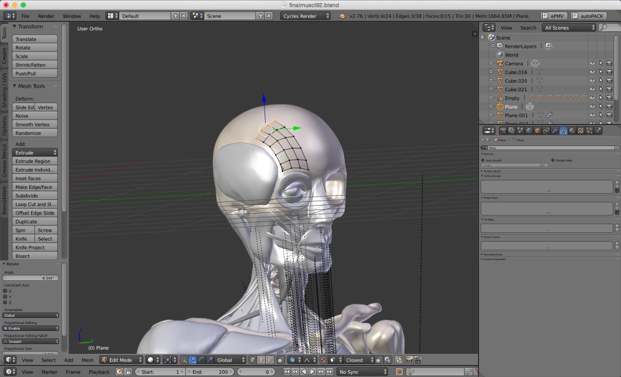Toggle the 3D manipulator widget button
Screen dimensions: 621x377
(184, 360)
